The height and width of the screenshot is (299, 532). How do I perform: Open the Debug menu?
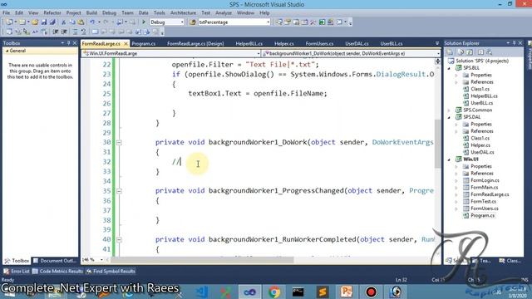point(109,13)
